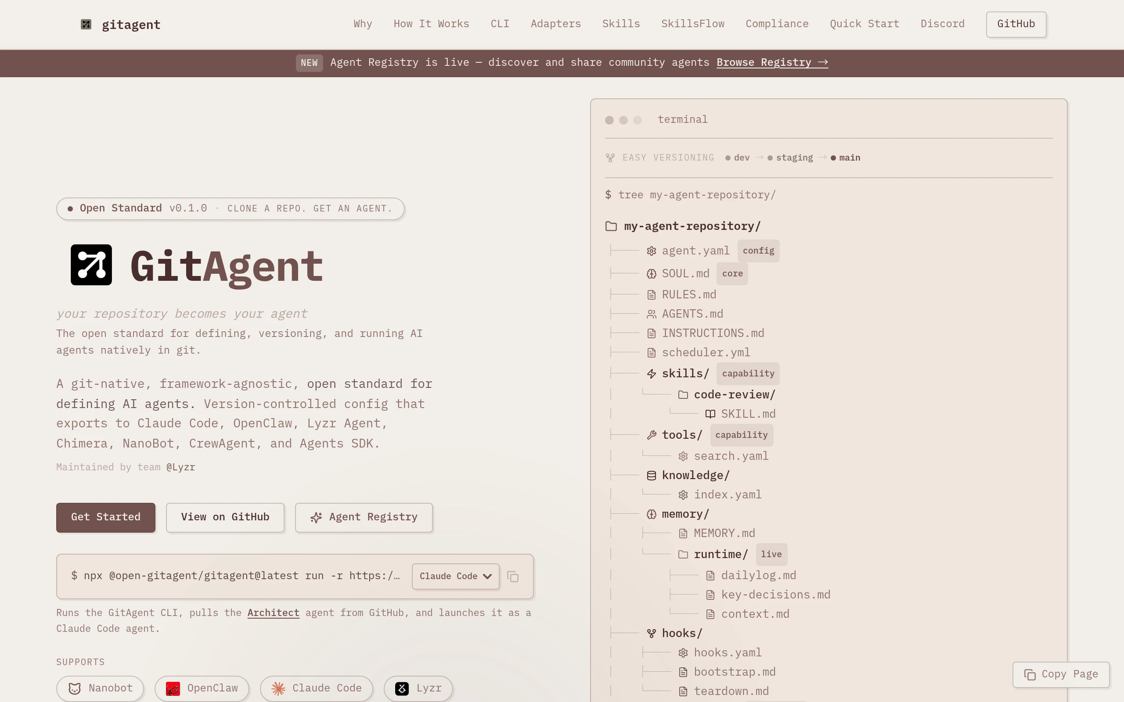Follow the Browse Registry link in banner

click(x=772, y=63)
